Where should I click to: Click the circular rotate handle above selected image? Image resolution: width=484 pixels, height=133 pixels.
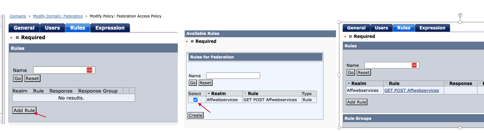460,15
